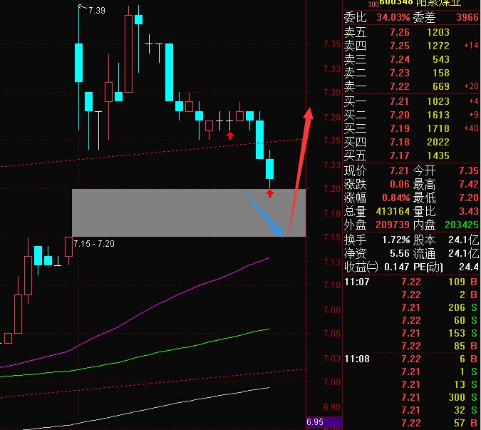Click the +20 change beside 卖一
Viewport: 481px width, 430px height.
pyautogui.click(x=471, y=86)
